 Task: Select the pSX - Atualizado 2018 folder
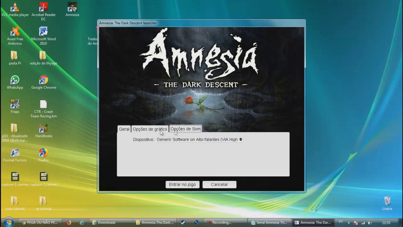click(x=15, y=133)
